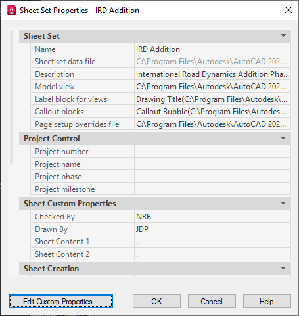Screen dimensions: 299x316
Task: Edit the Checked By value NRB
Action: (x=212, y=217)
